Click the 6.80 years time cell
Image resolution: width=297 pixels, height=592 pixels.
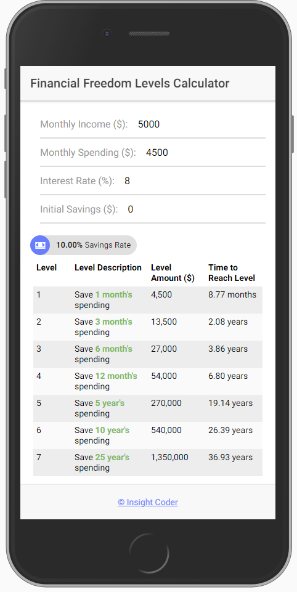pyautogui.click(x=228, y=376)
